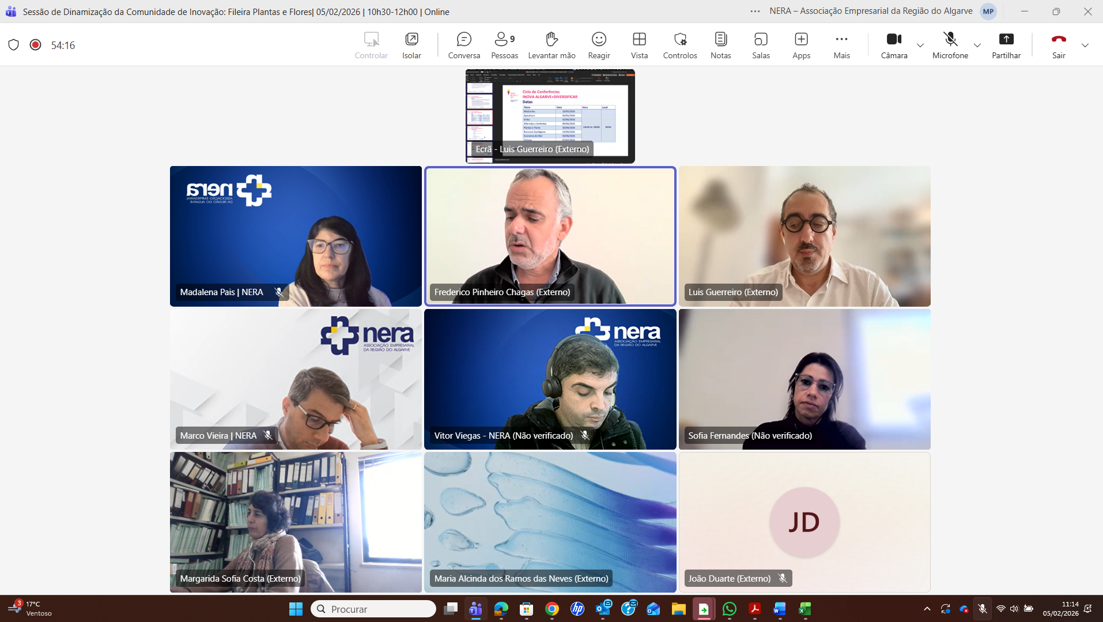Show the Pessoas participants list
Screen dimensions: 1103x622
pyautogui.click(x=504, y=45)
